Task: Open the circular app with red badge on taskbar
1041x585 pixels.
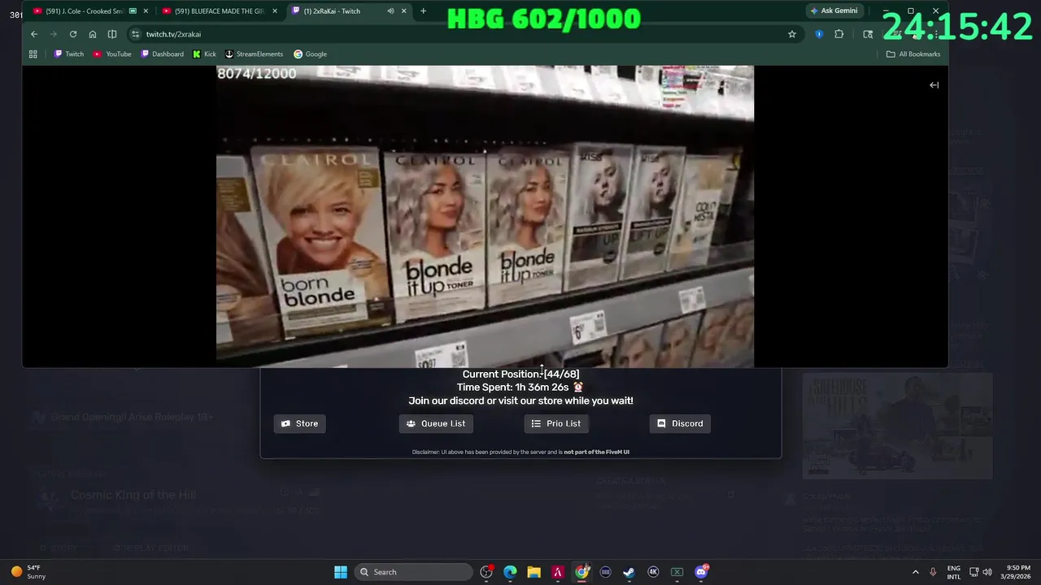Action: coord(486,572)
